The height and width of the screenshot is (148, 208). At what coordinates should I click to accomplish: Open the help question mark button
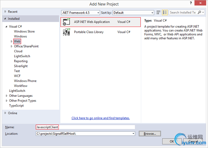tap(191, 3)
